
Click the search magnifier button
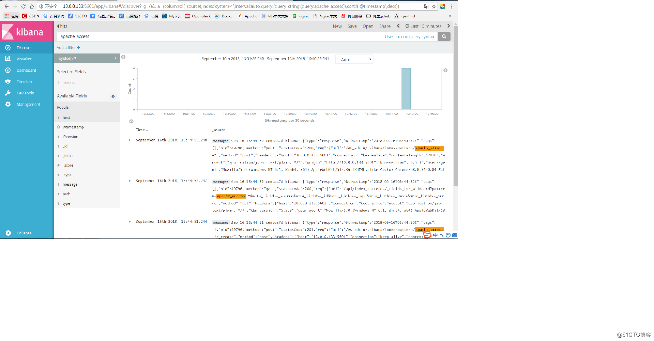coord(444,36)
